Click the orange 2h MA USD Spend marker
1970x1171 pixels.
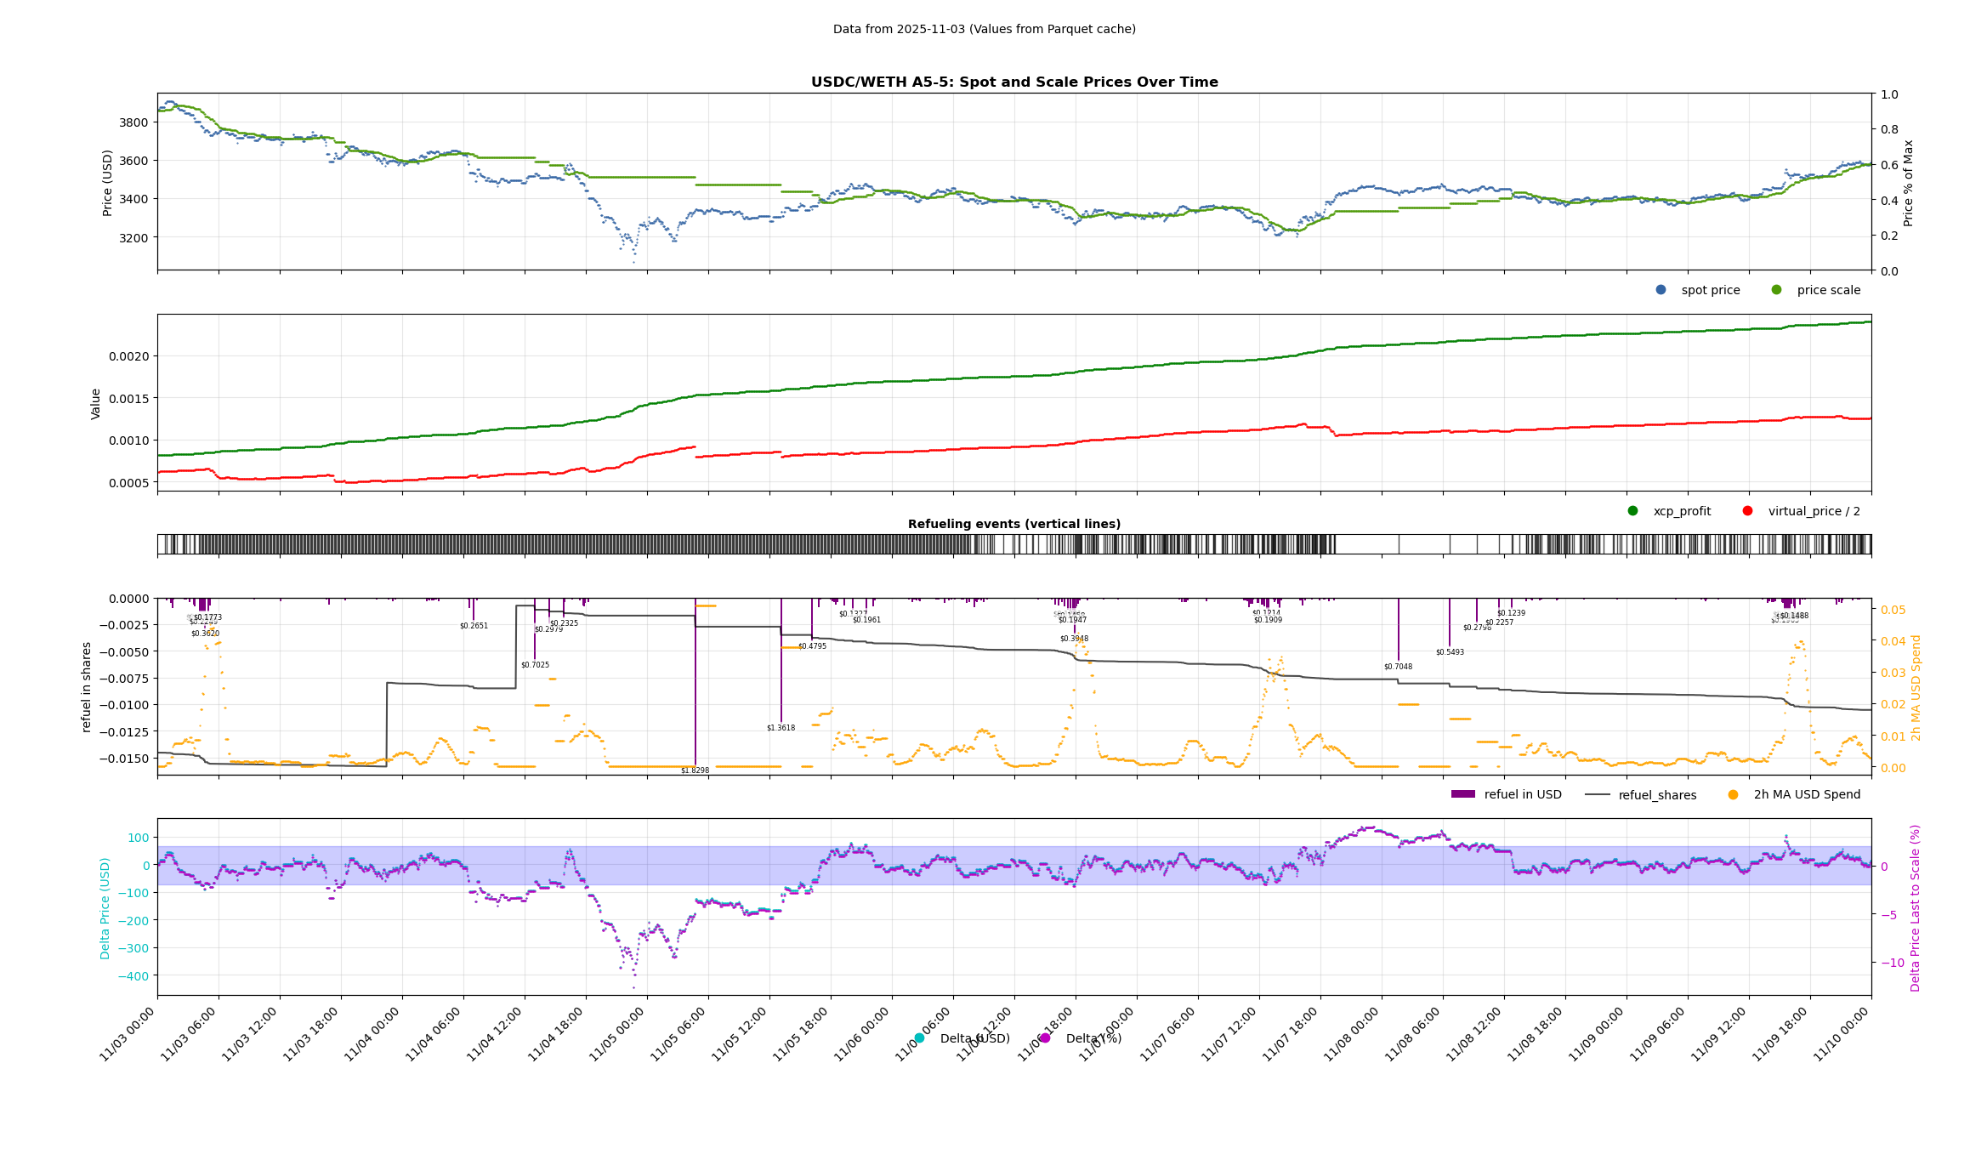(x=1733, y=794)
